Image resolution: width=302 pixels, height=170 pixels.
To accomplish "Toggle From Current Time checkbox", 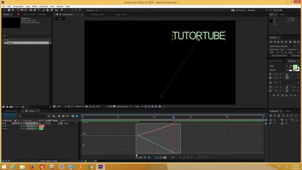I will [x=270, y=56].
